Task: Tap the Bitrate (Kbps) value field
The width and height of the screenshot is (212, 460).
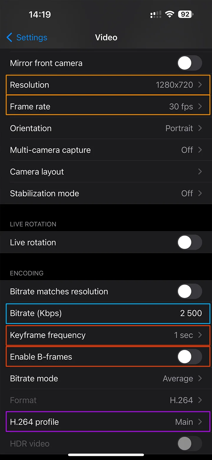Action: (x=191, y=313)
